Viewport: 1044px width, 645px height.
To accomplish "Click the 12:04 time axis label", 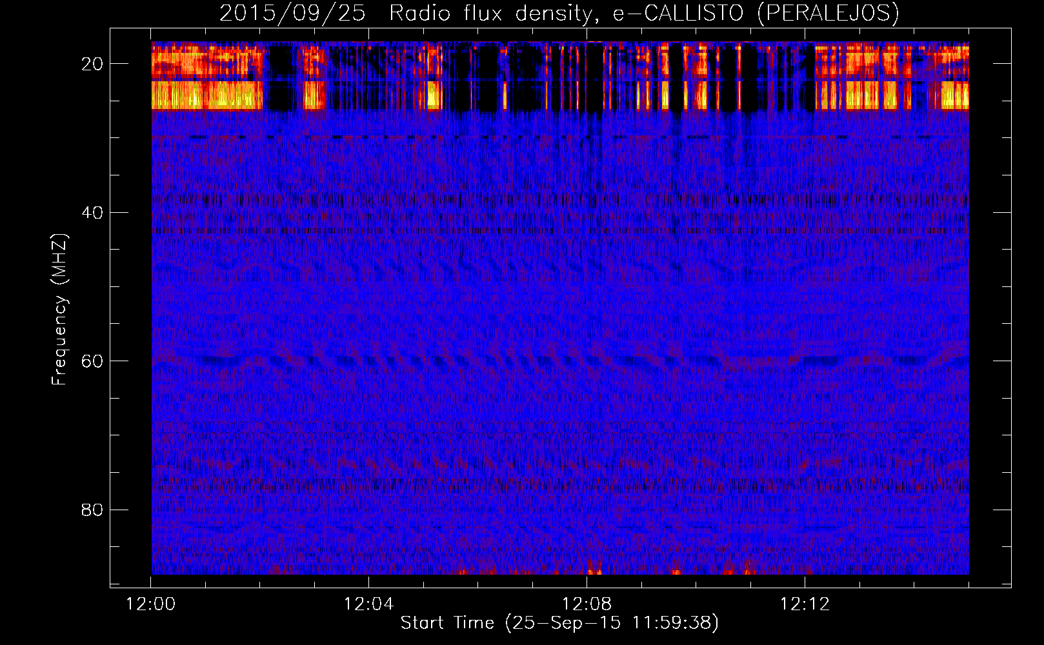I will 368,604.
